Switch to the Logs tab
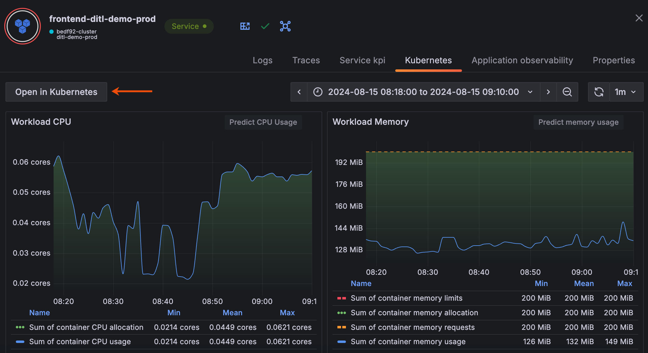This screenshot has width=648, height=353. coord(262,60)
